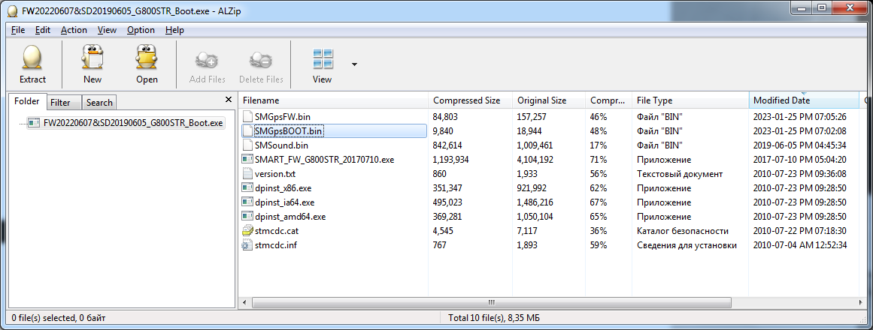Image resolution: width=873 pixels, height=330 pixels.
Task: Click the Open archive toolbar icon
Action: click(x=147, y=58)
